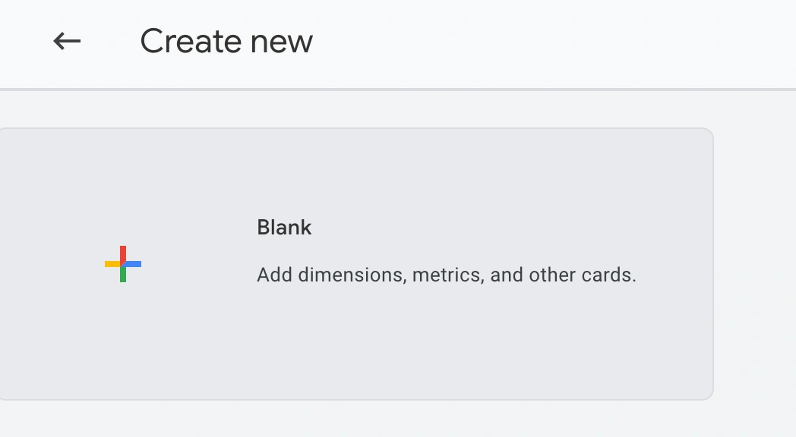The width and height of the screenshot is (796, 437).
Task: Click the word 'dimensions' in card description
Action: click(x=352, y=275)
